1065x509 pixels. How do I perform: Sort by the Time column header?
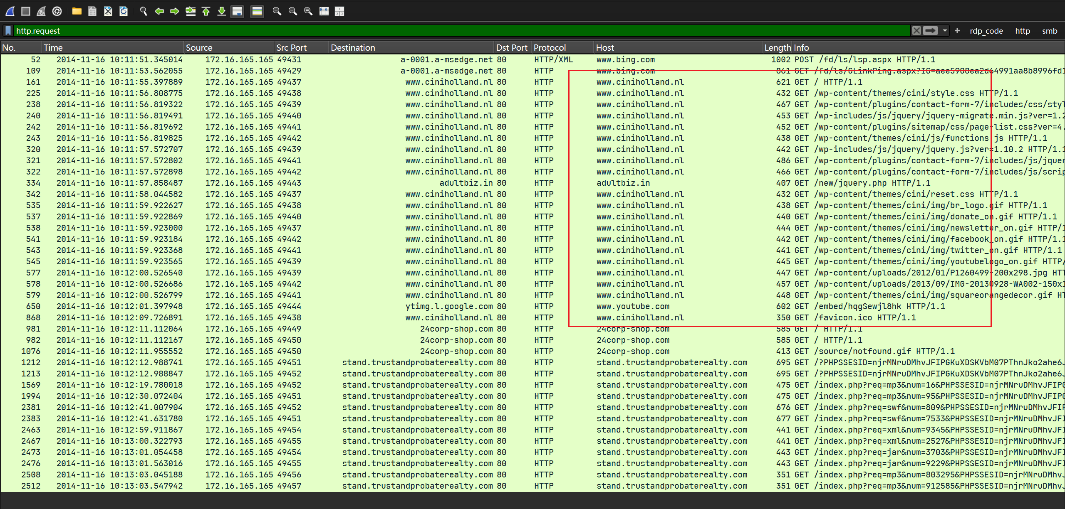click(53, 48)
